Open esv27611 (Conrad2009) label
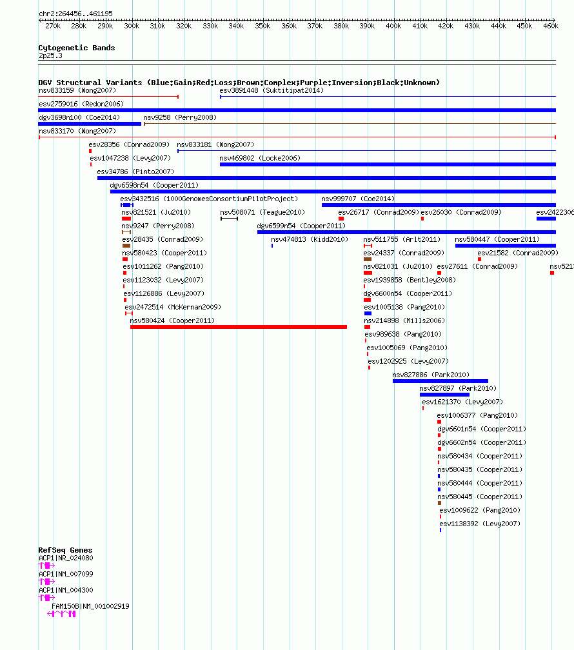Screen dimensions: 574x650 click(x=477, y=266)
